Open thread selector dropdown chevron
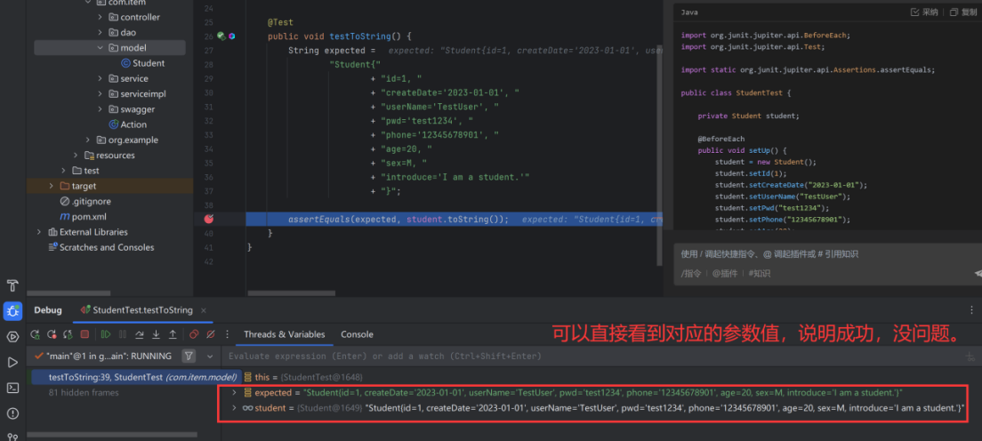982x441 pixels. [x=210, y=356]
